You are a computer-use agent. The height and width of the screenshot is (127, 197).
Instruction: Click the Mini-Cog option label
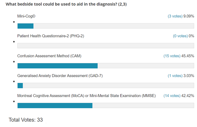tap(26, 16)
